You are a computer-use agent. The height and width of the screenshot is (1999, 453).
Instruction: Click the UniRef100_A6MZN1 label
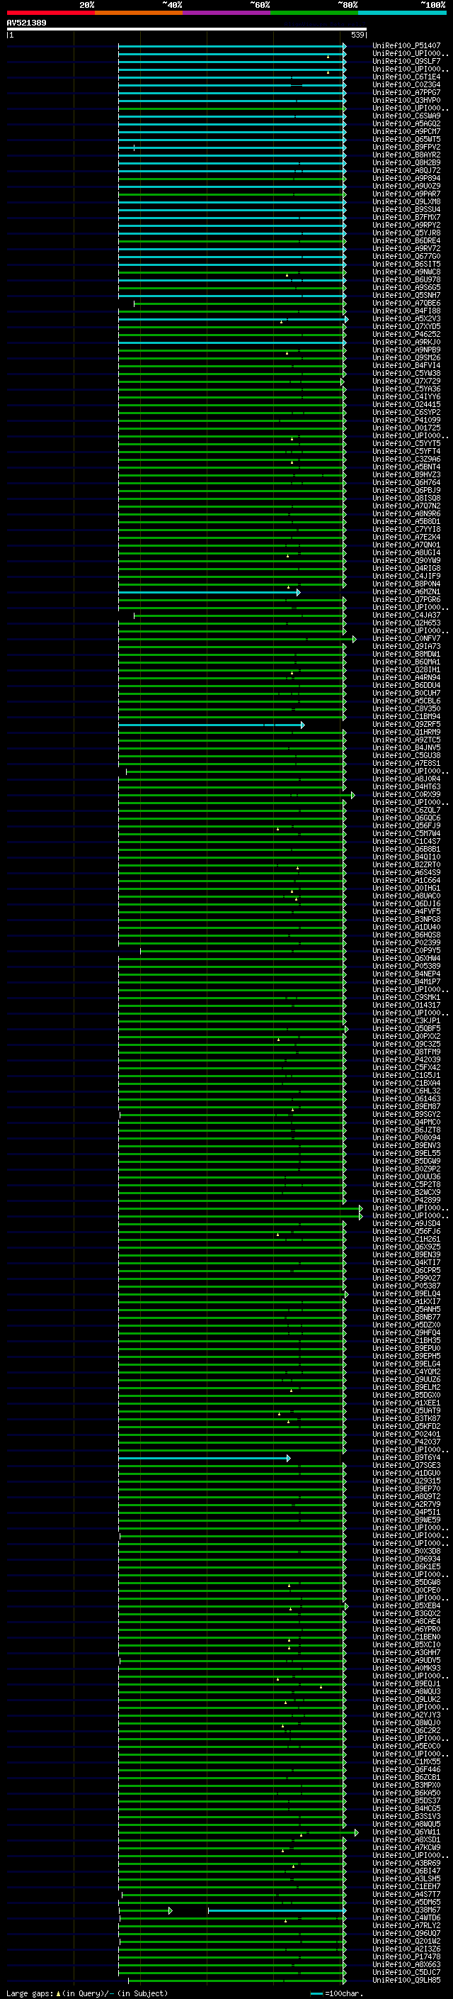406,591
